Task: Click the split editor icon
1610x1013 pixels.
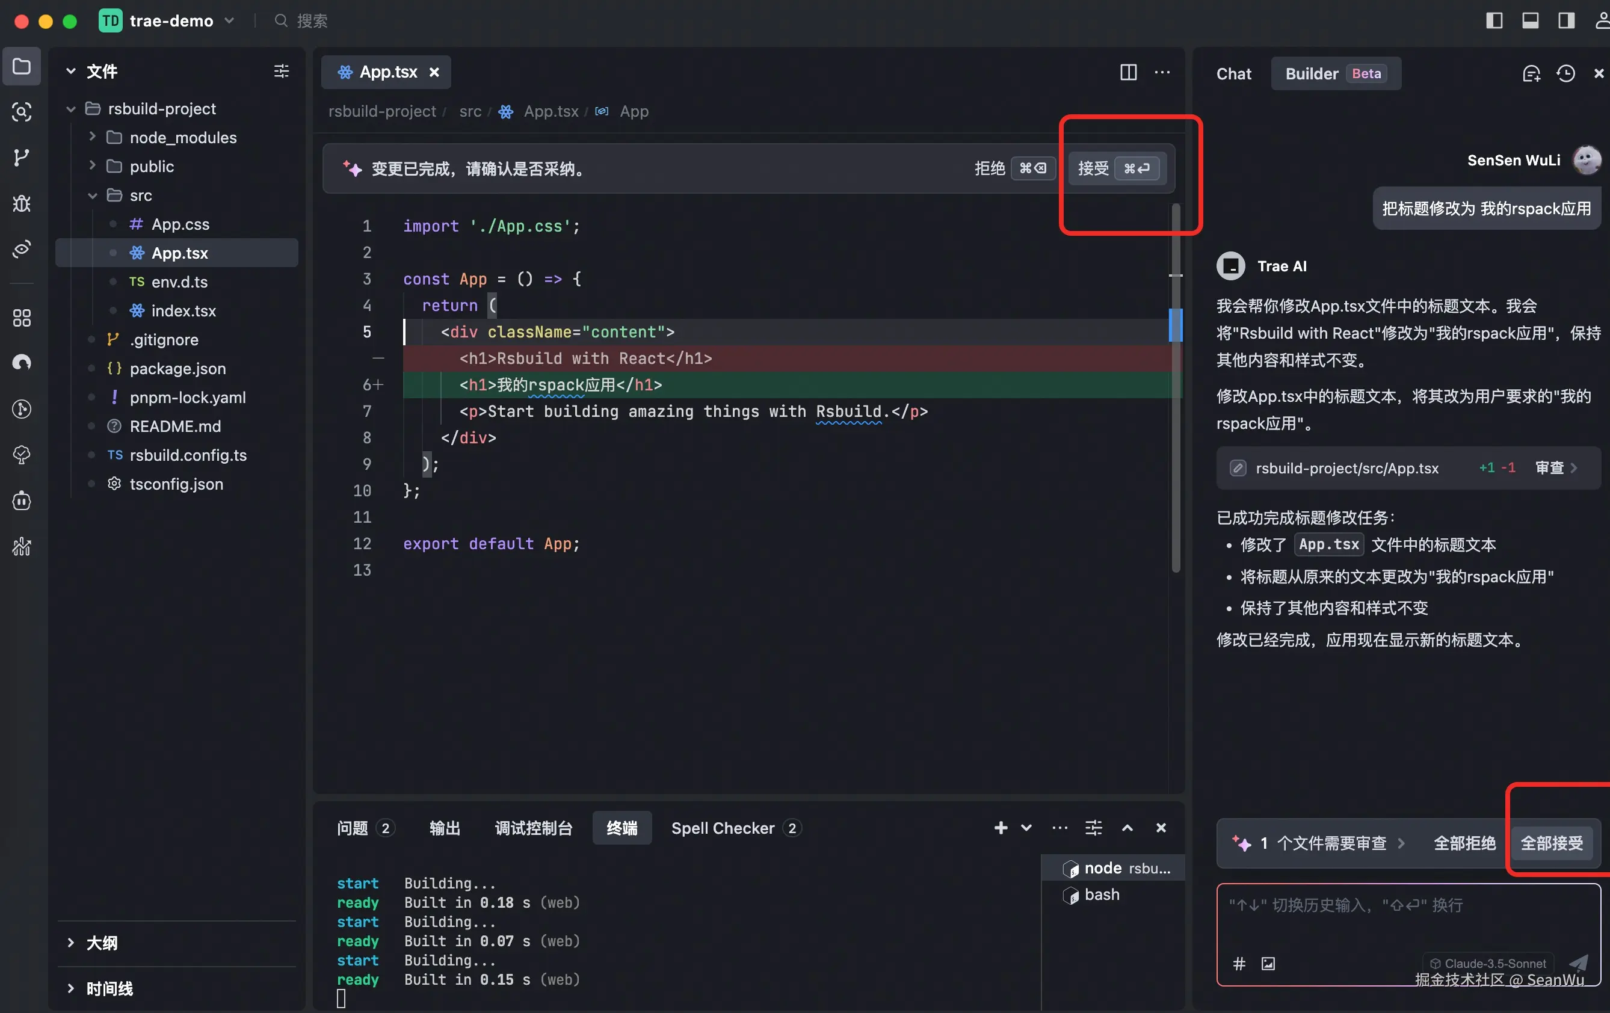Action: point(1128,72)
